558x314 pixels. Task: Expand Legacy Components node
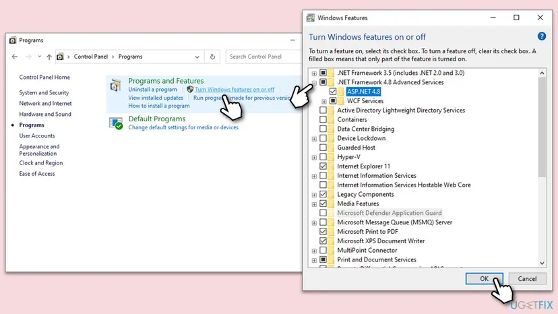pos(314,195)
